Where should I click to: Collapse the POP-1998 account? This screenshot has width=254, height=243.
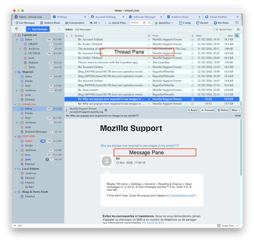click(x=15, y=136)
